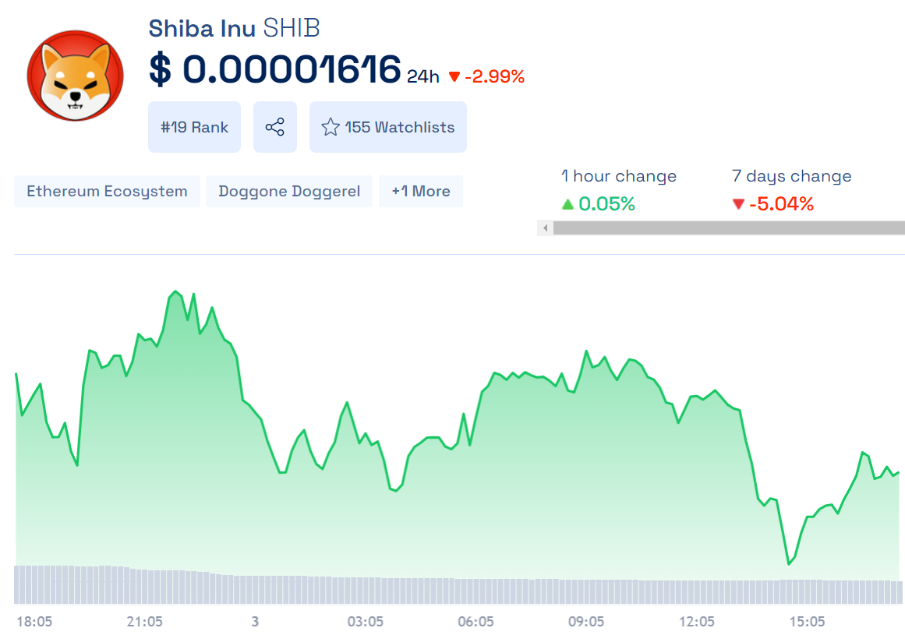Click the 09:05 time axis label
This screenshot has height=635, width=905.
pyautogui.click(x=586, y=622)
